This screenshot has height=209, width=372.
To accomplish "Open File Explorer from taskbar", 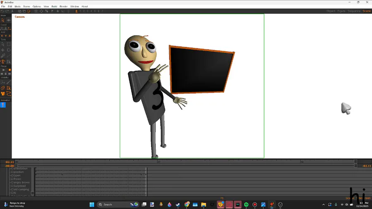I will [x=203, y=204].
